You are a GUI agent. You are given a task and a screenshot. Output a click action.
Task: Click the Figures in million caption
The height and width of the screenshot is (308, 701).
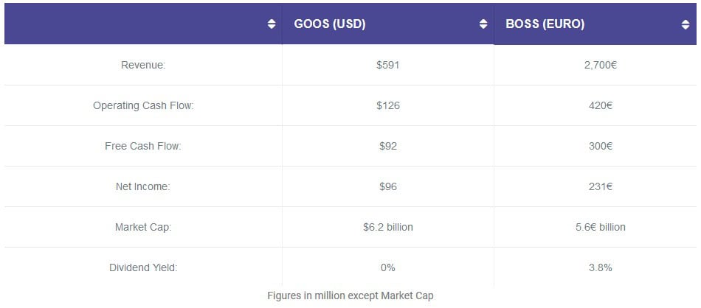pos(350,295)
